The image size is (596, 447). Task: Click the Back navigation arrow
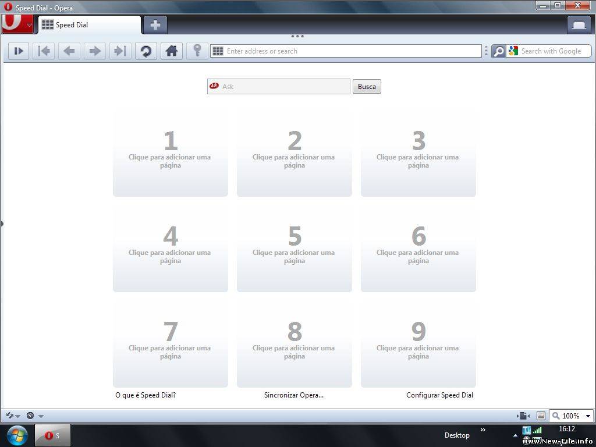coord(69,51)
